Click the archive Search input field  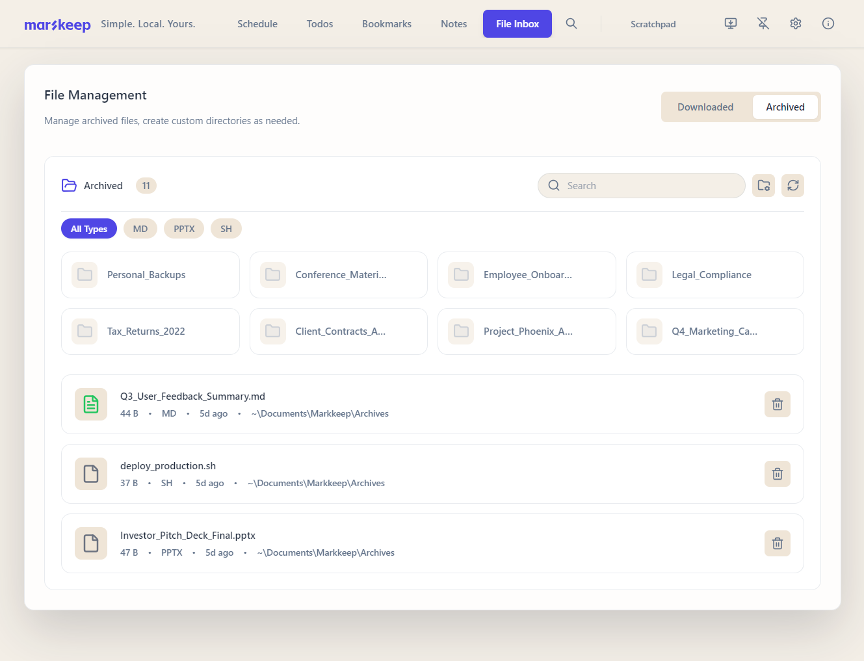[642, 186]
